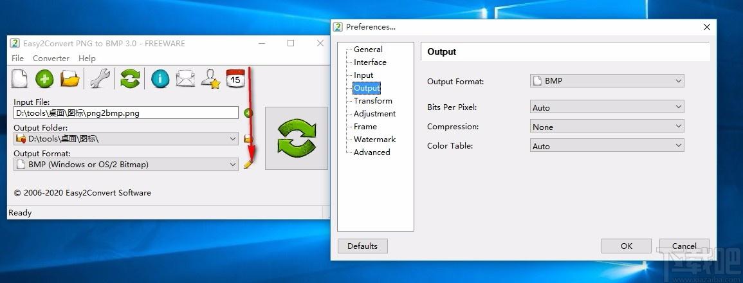Click the blue info toolbar icon
The width and height of the screenshot is (743, 283).
pos(160,78)
